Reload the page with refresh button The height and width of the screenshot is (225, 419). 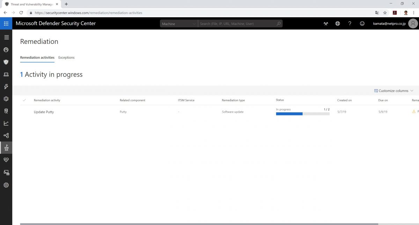[21, 13]
